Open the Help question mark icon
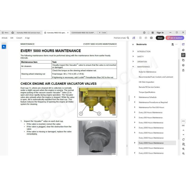This screenshot has height=186, width=186. pyautogui.click(x=144, y=33)
